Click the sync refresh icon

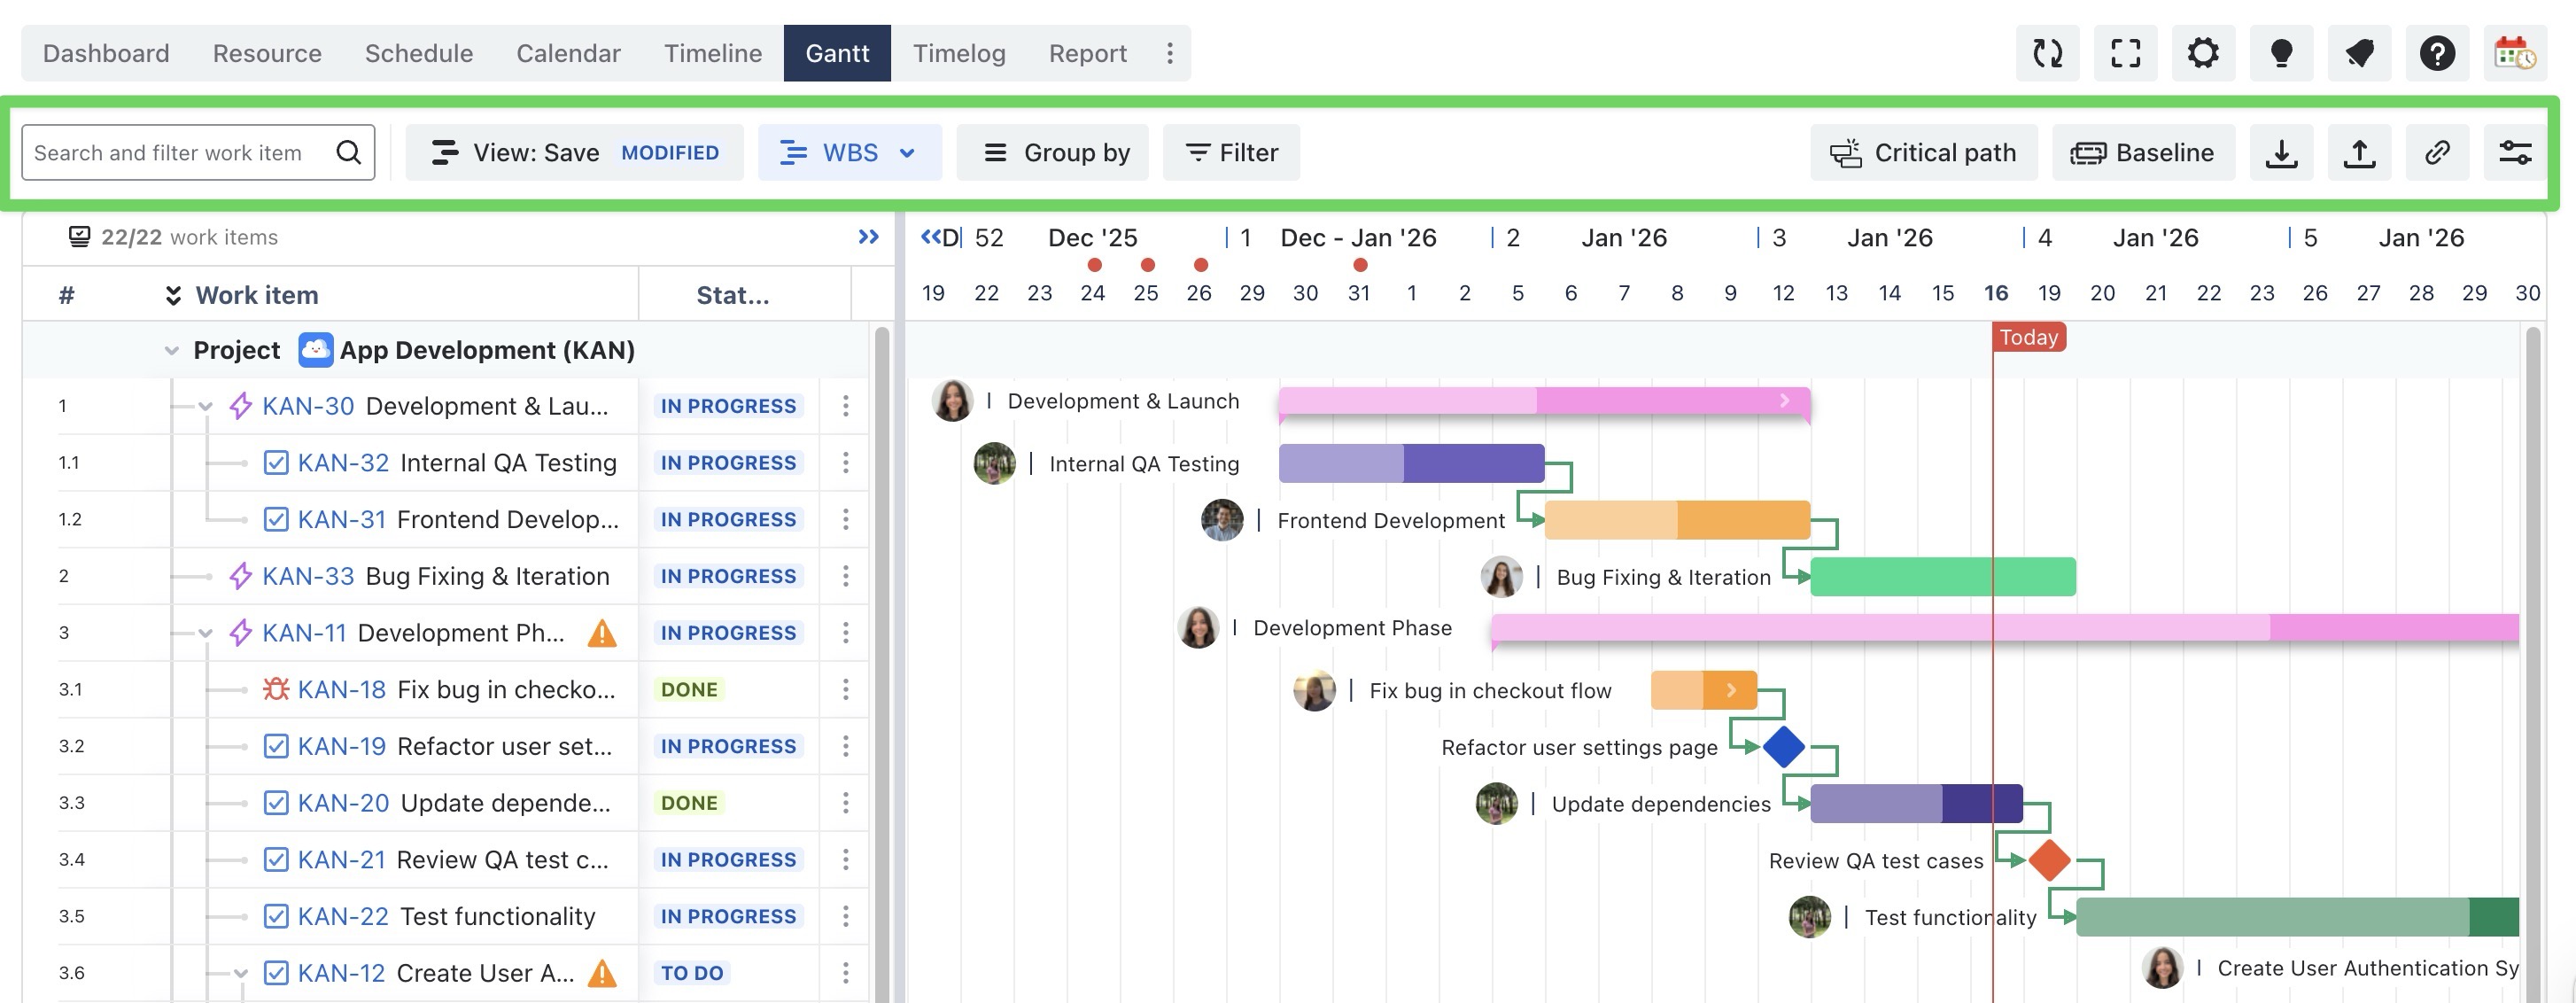pos(2047,53)
